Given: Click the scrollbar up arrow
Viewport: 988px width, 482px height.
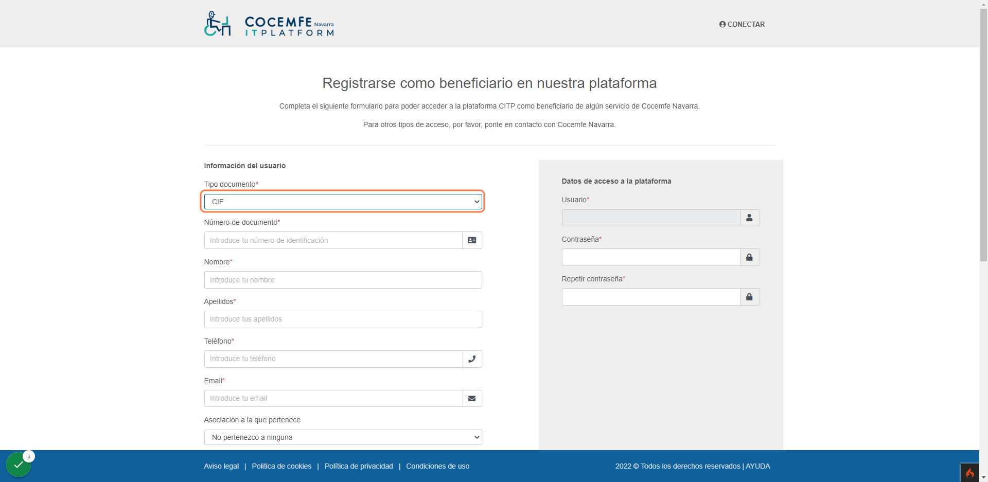Looking at the screenshot, I should [983, 4].
